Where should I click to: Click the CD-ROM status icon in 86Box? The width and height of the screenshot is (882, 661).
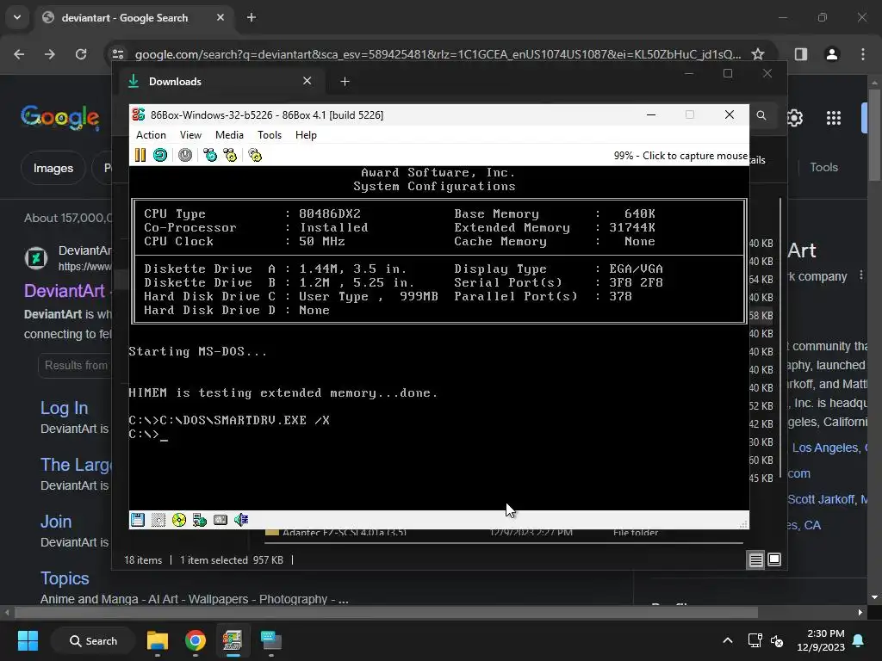(179, 520)
